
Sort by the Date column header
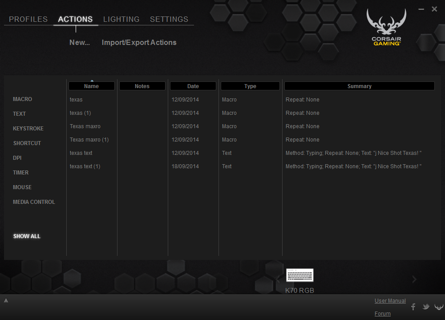(x=193, y=86)
